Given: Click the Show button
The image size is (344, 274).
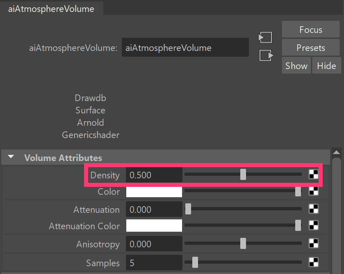Looking at the screenshot, I should click(296, 65).
